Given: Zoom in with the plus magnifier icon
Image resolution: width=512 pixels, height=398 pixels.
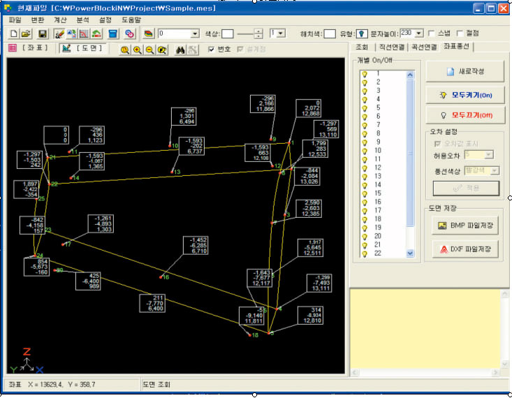Looking at the screenshot, I should [x=137, y=50].
